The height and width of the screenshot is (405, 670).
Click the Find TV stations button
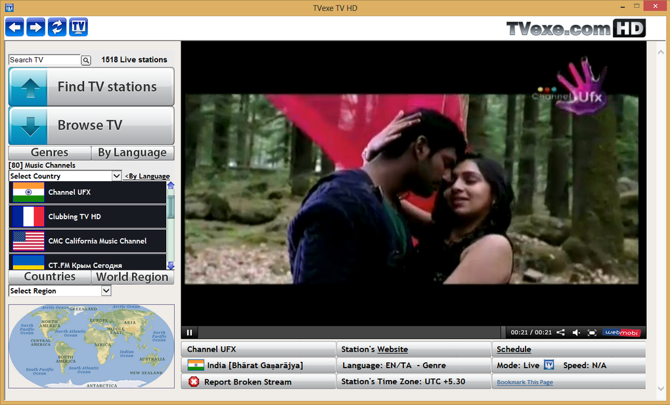pyautogui.click(x=91, y=87)
